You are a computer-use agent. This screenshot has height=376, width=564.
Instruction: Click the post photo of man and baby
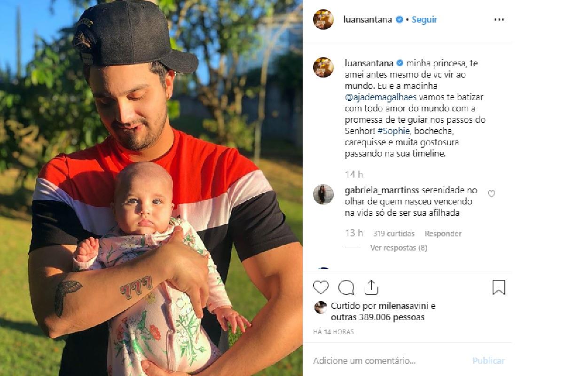(x=151, y=188)
